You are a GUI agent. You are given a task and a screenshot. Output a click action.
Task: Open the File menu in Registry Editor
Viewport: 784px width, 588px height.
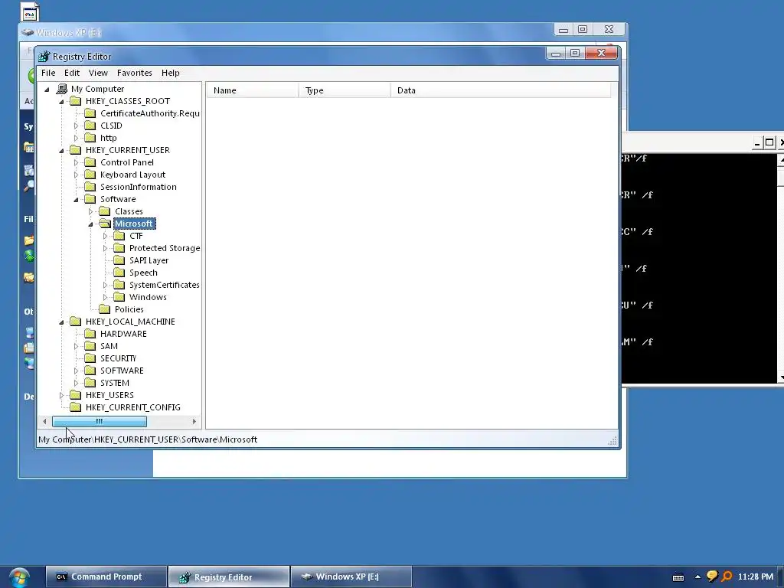tap(48, 73)
